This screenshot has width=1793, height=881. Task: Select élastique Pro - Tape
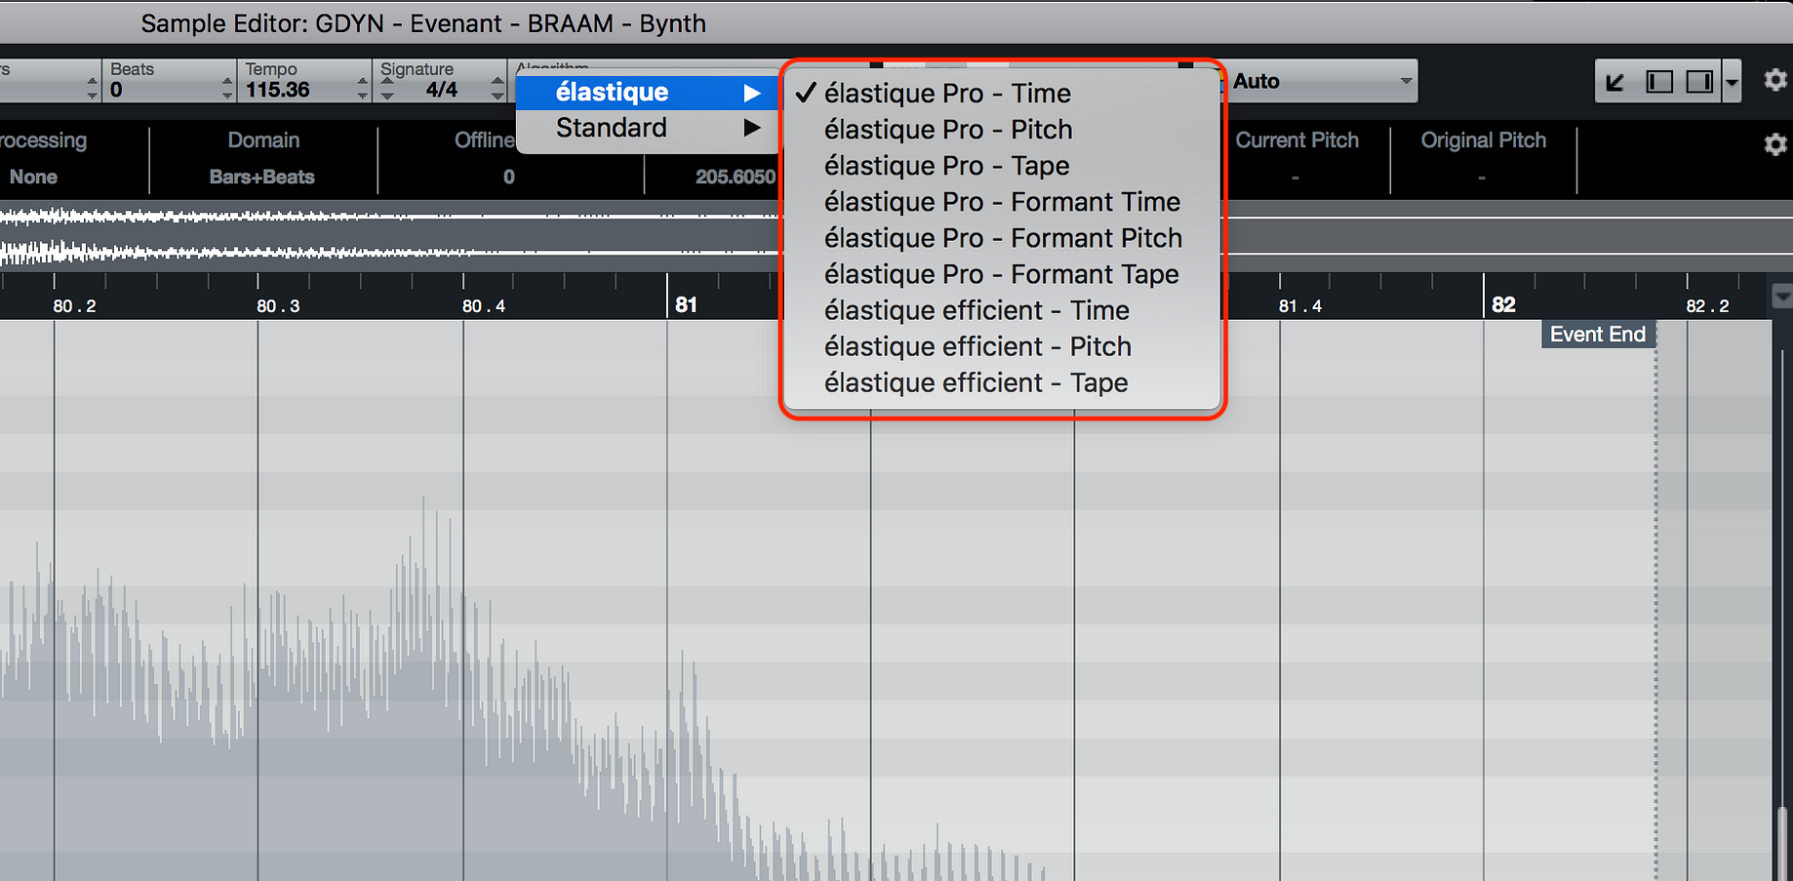point(1003,166)
